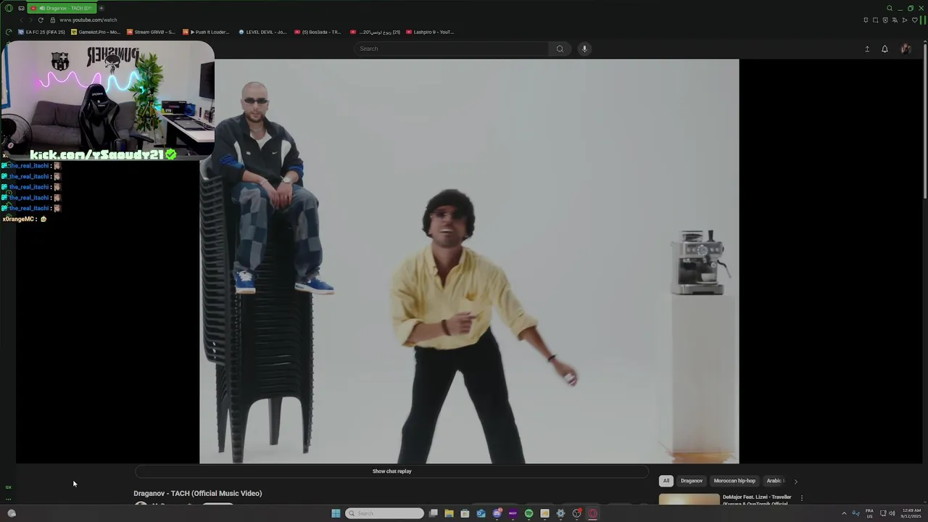928x522 pixels.
Task: Click the music video player area
Action: (469, 261)
